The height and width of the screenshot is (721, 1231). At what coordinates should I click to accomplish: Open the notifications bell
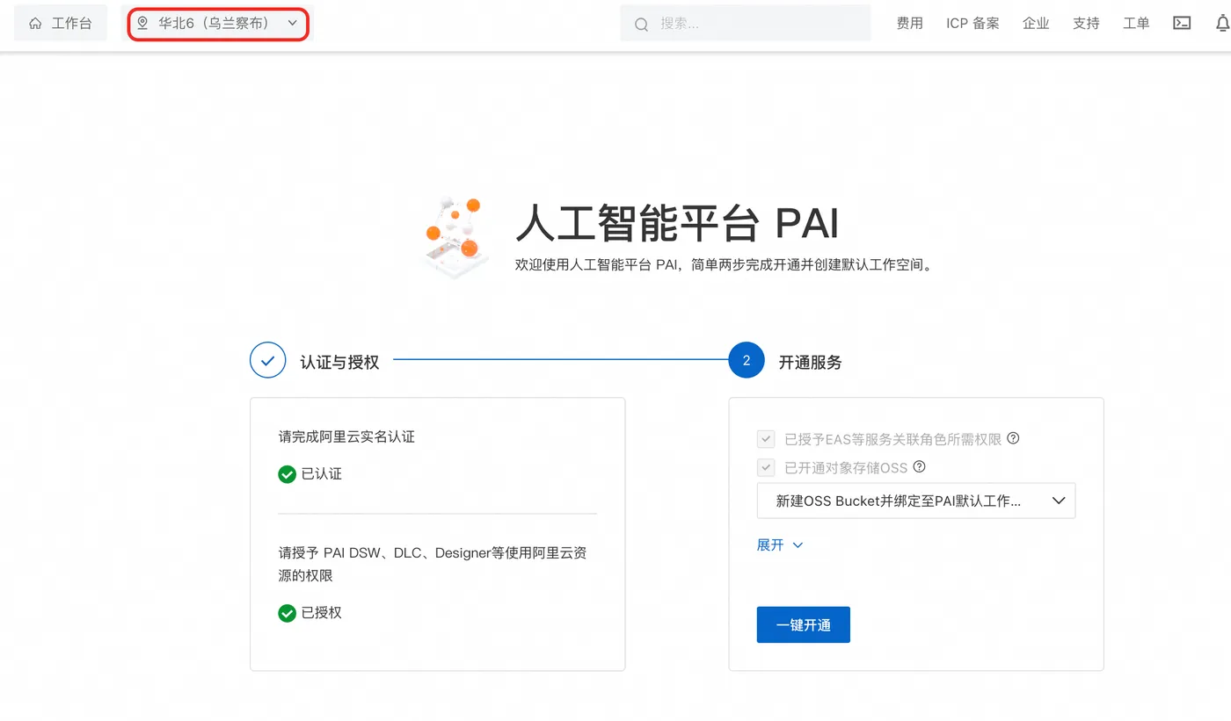pos(1222,24)
